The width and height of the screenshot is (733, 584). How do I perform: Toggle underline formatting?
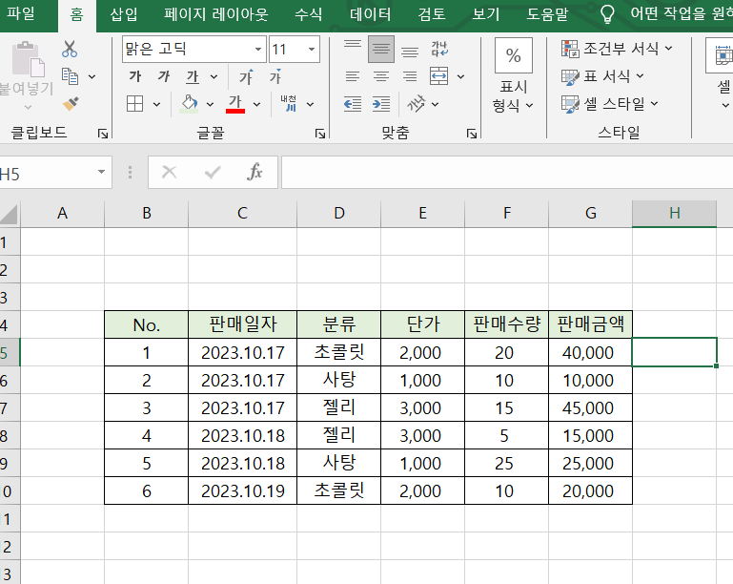[193, 76]
